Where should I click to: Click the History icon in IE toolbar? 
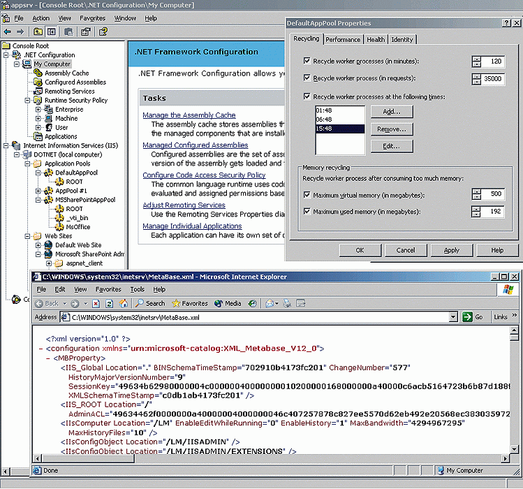pos(253,303)
